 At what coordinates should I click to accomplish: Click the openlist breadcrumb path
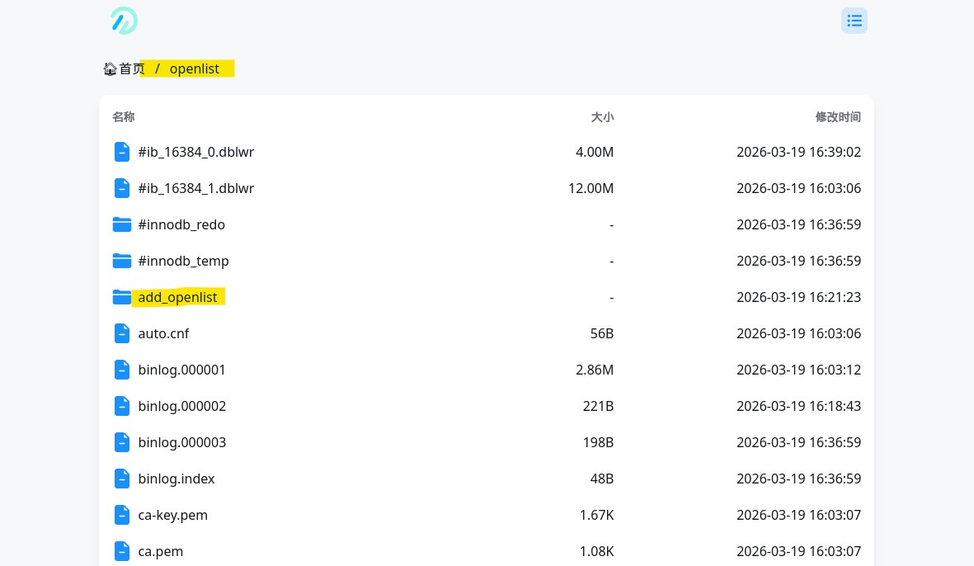195,69
